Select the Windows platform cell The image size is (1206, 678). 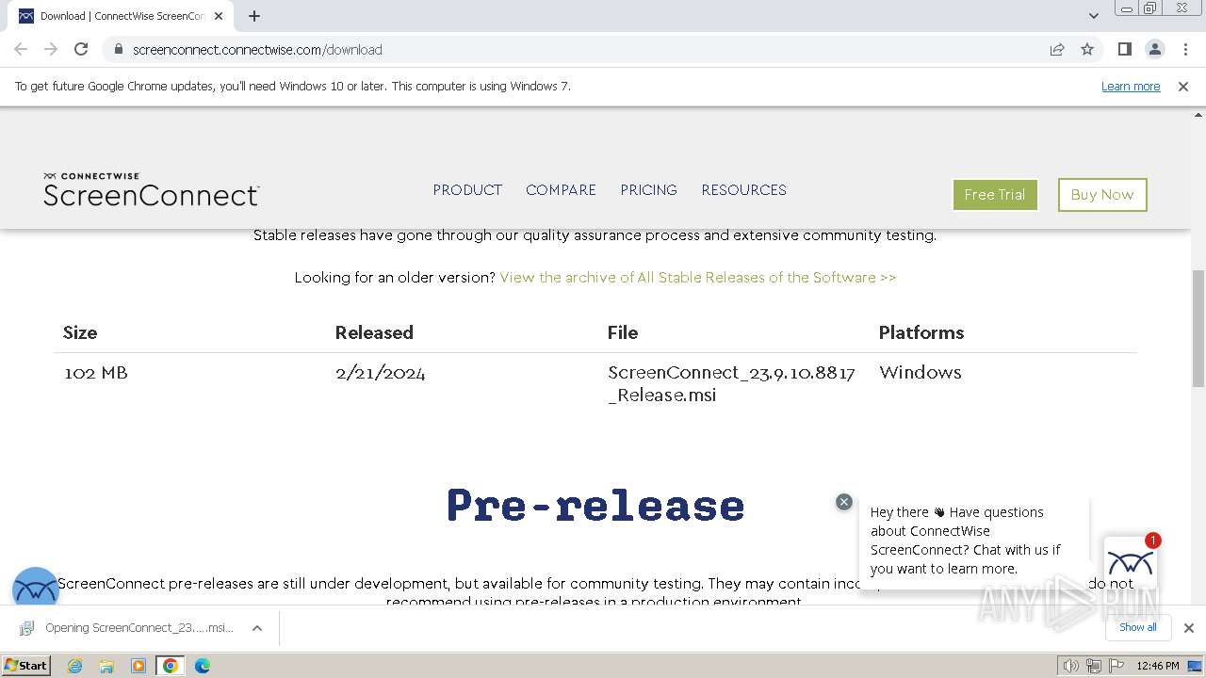pyautogui.click(x=921, y=372)
